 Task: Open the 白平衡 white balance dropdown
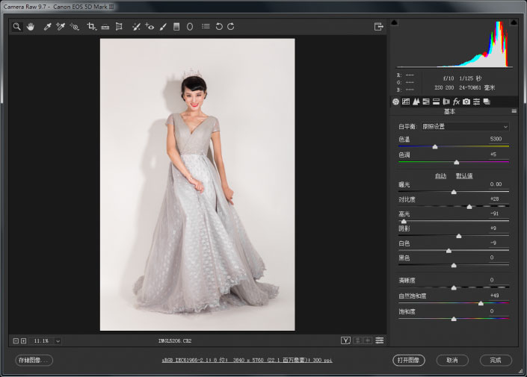coord(464,127)
